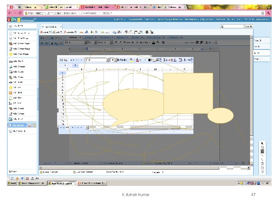Toggle bold in writer toolbar
Viewport: 272px width, 204px height.
click(116, 42)
